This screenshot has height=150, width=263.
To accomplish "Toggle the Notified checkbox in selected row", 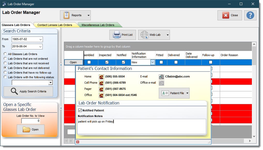I will click(123, 62).
